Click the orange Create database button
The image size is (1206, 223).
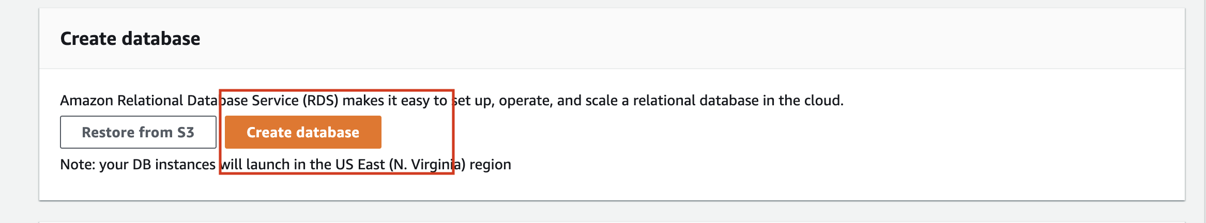click(x=303, y=132)
